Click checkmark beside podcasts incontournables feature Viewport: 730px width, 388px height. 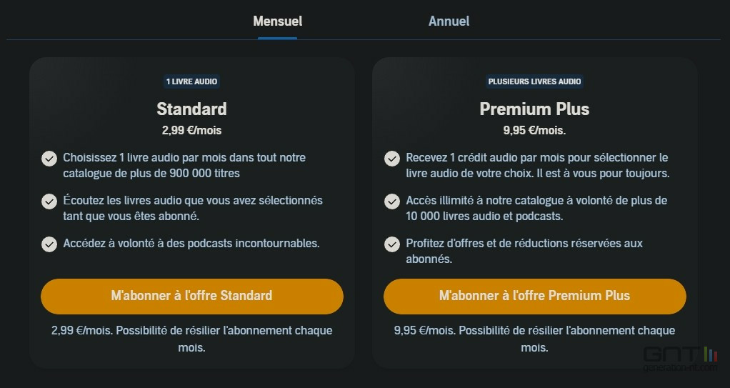click(x=49, y=244)
